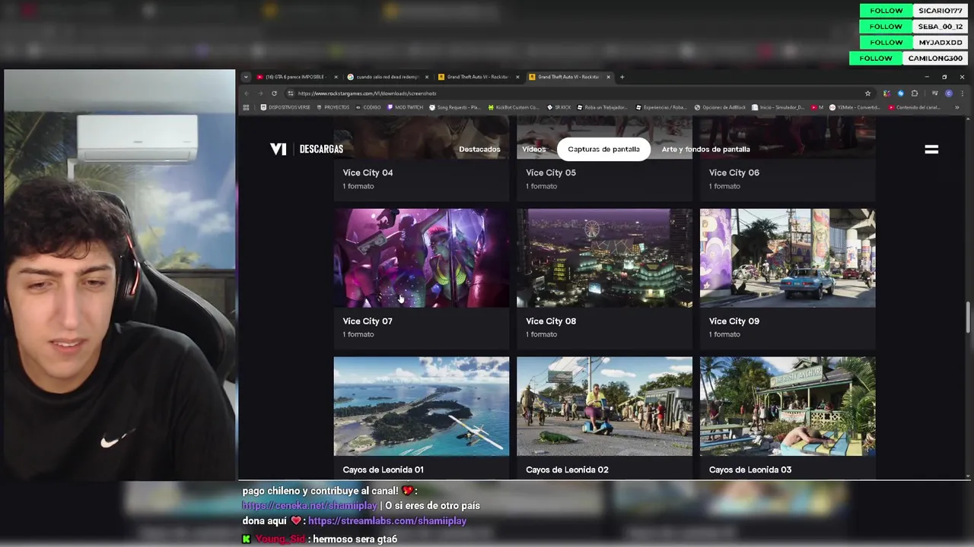Image resolution: width=974 pixels, height=547 pixels.
Task: Open the media control icon
Action: pyautogui.click(x=934, y=93)
